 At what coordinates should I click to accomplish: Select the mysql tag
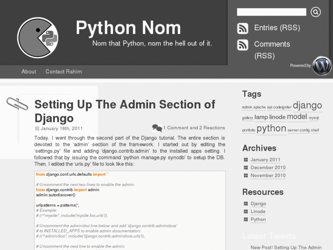pyautogui.click(x=314, y=118)
